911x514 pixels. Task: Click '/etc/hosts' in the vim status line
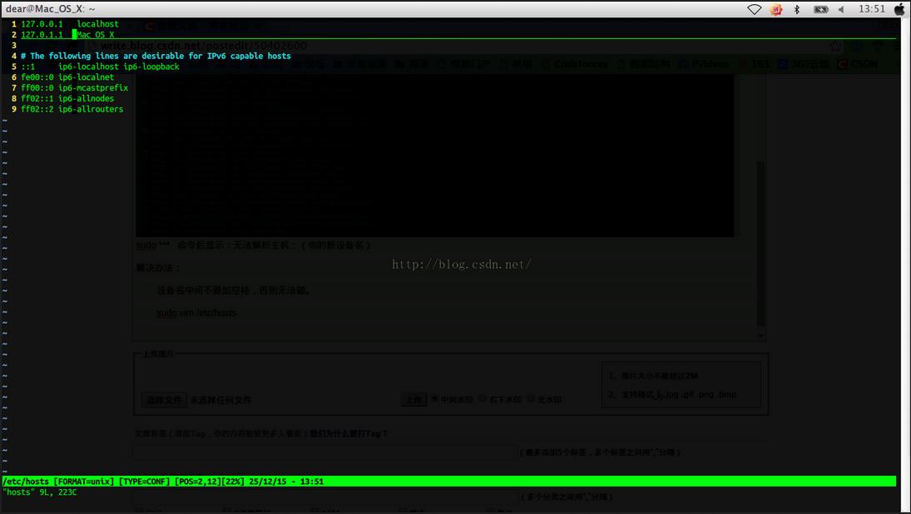26,482
